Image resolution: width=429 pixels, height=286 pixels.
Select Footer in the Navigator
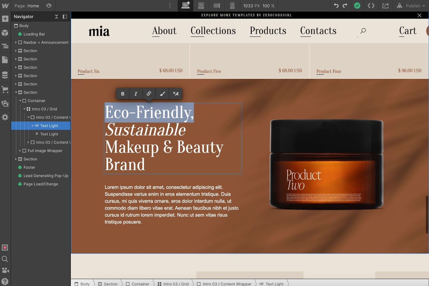coord(29,167)
